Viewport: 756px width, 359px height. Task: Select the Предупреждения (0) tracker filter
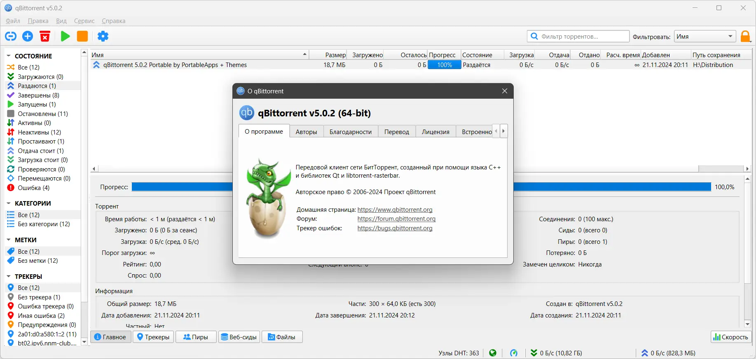pyautogui.click(x=47, y=324)
